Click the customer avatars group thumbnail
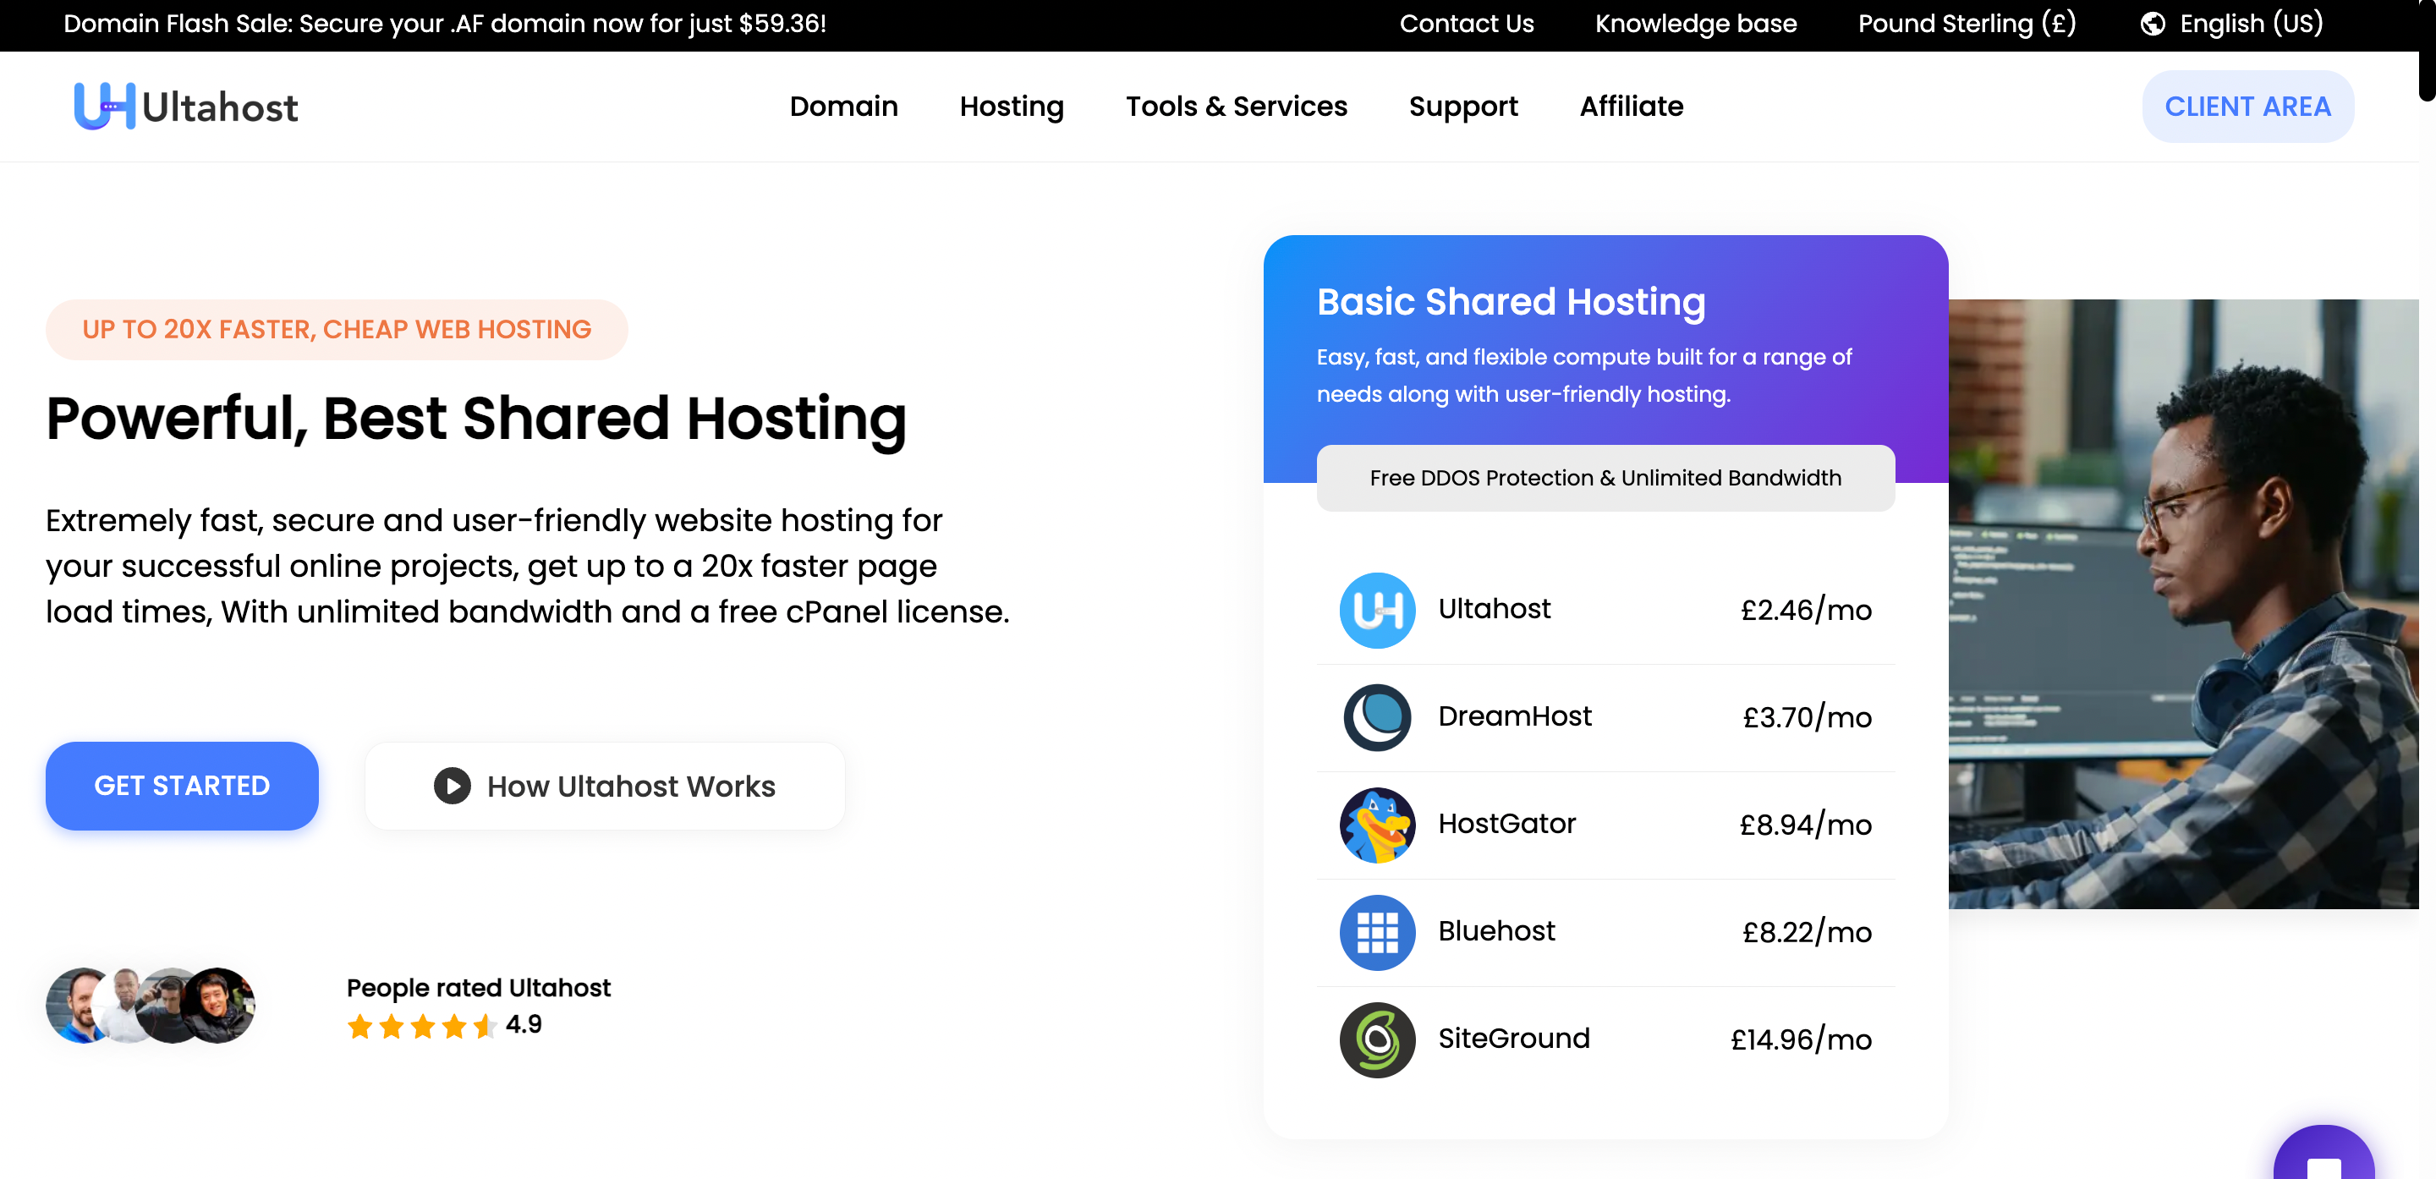The height and width of the screenshot is (1179, 2436). click(151, 1005)
